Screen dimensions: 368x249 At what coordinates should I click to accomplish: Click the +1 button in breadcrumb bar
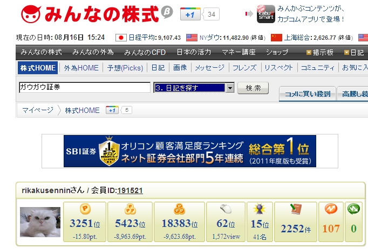click(112, 110)
